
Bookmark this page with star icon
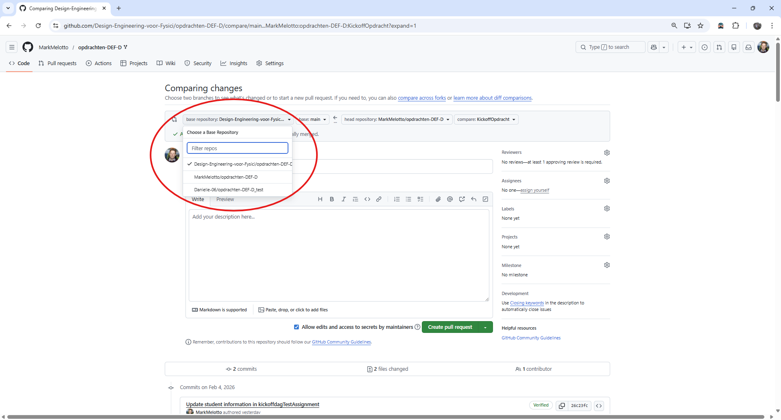(700, 26)
